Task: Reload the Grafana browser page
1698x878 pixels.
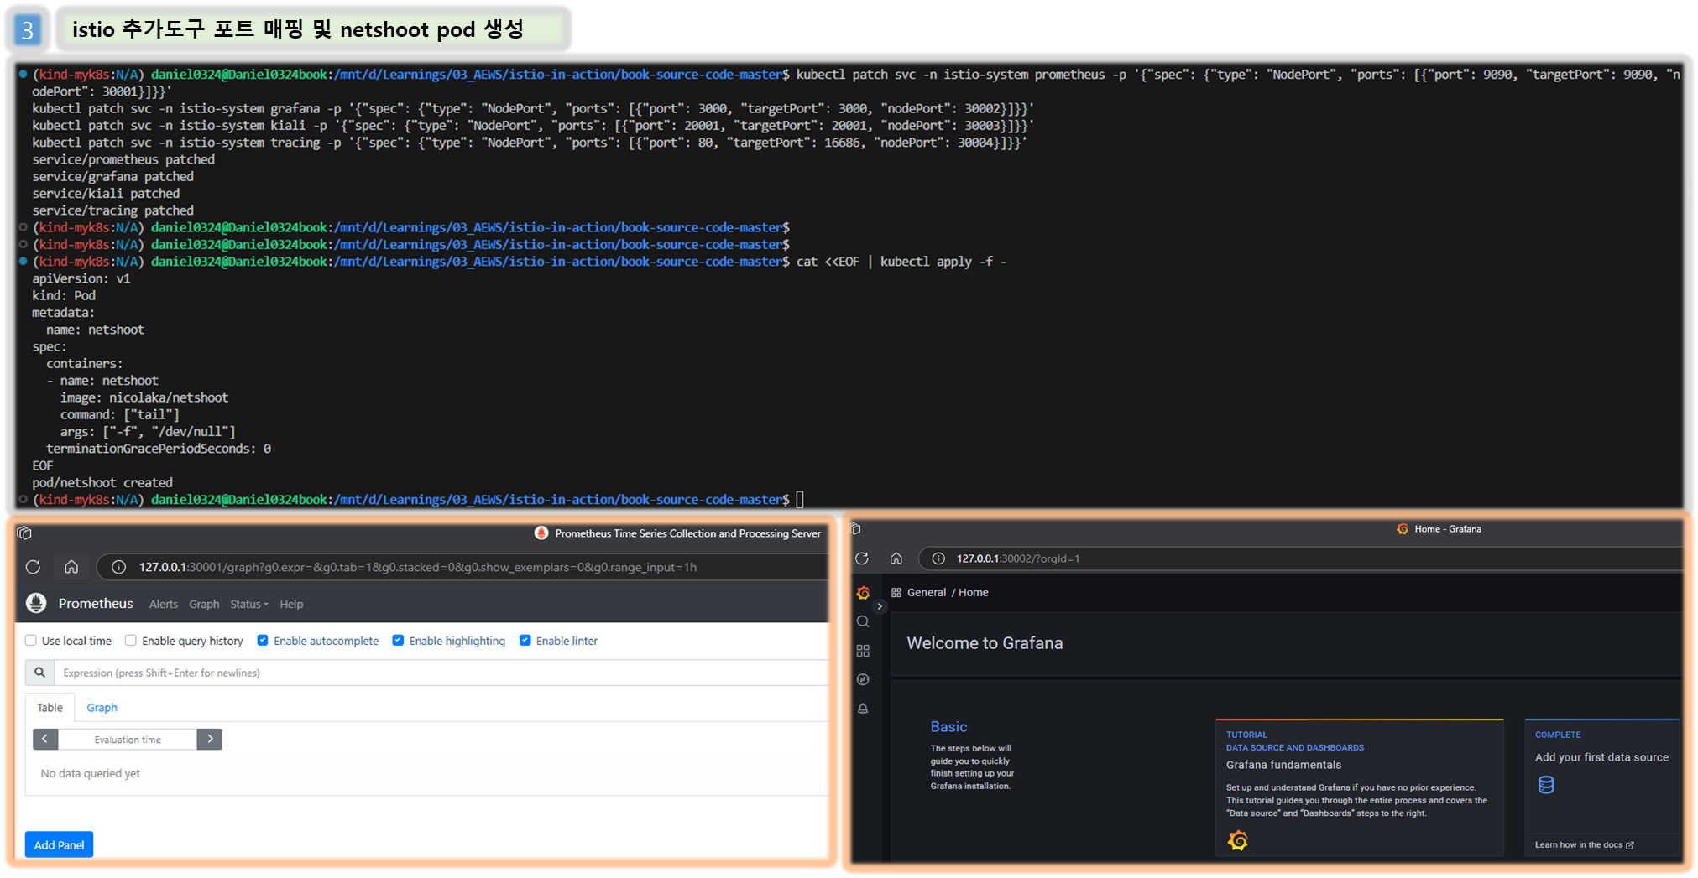Action: pos(861,558)
